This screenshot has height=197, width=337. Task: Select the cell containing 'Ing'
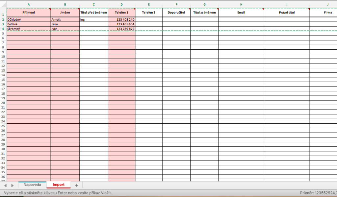[94, 19]
